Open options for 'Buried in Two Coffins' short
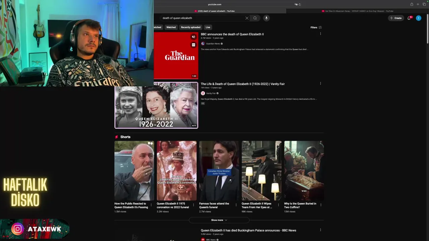 321,205
